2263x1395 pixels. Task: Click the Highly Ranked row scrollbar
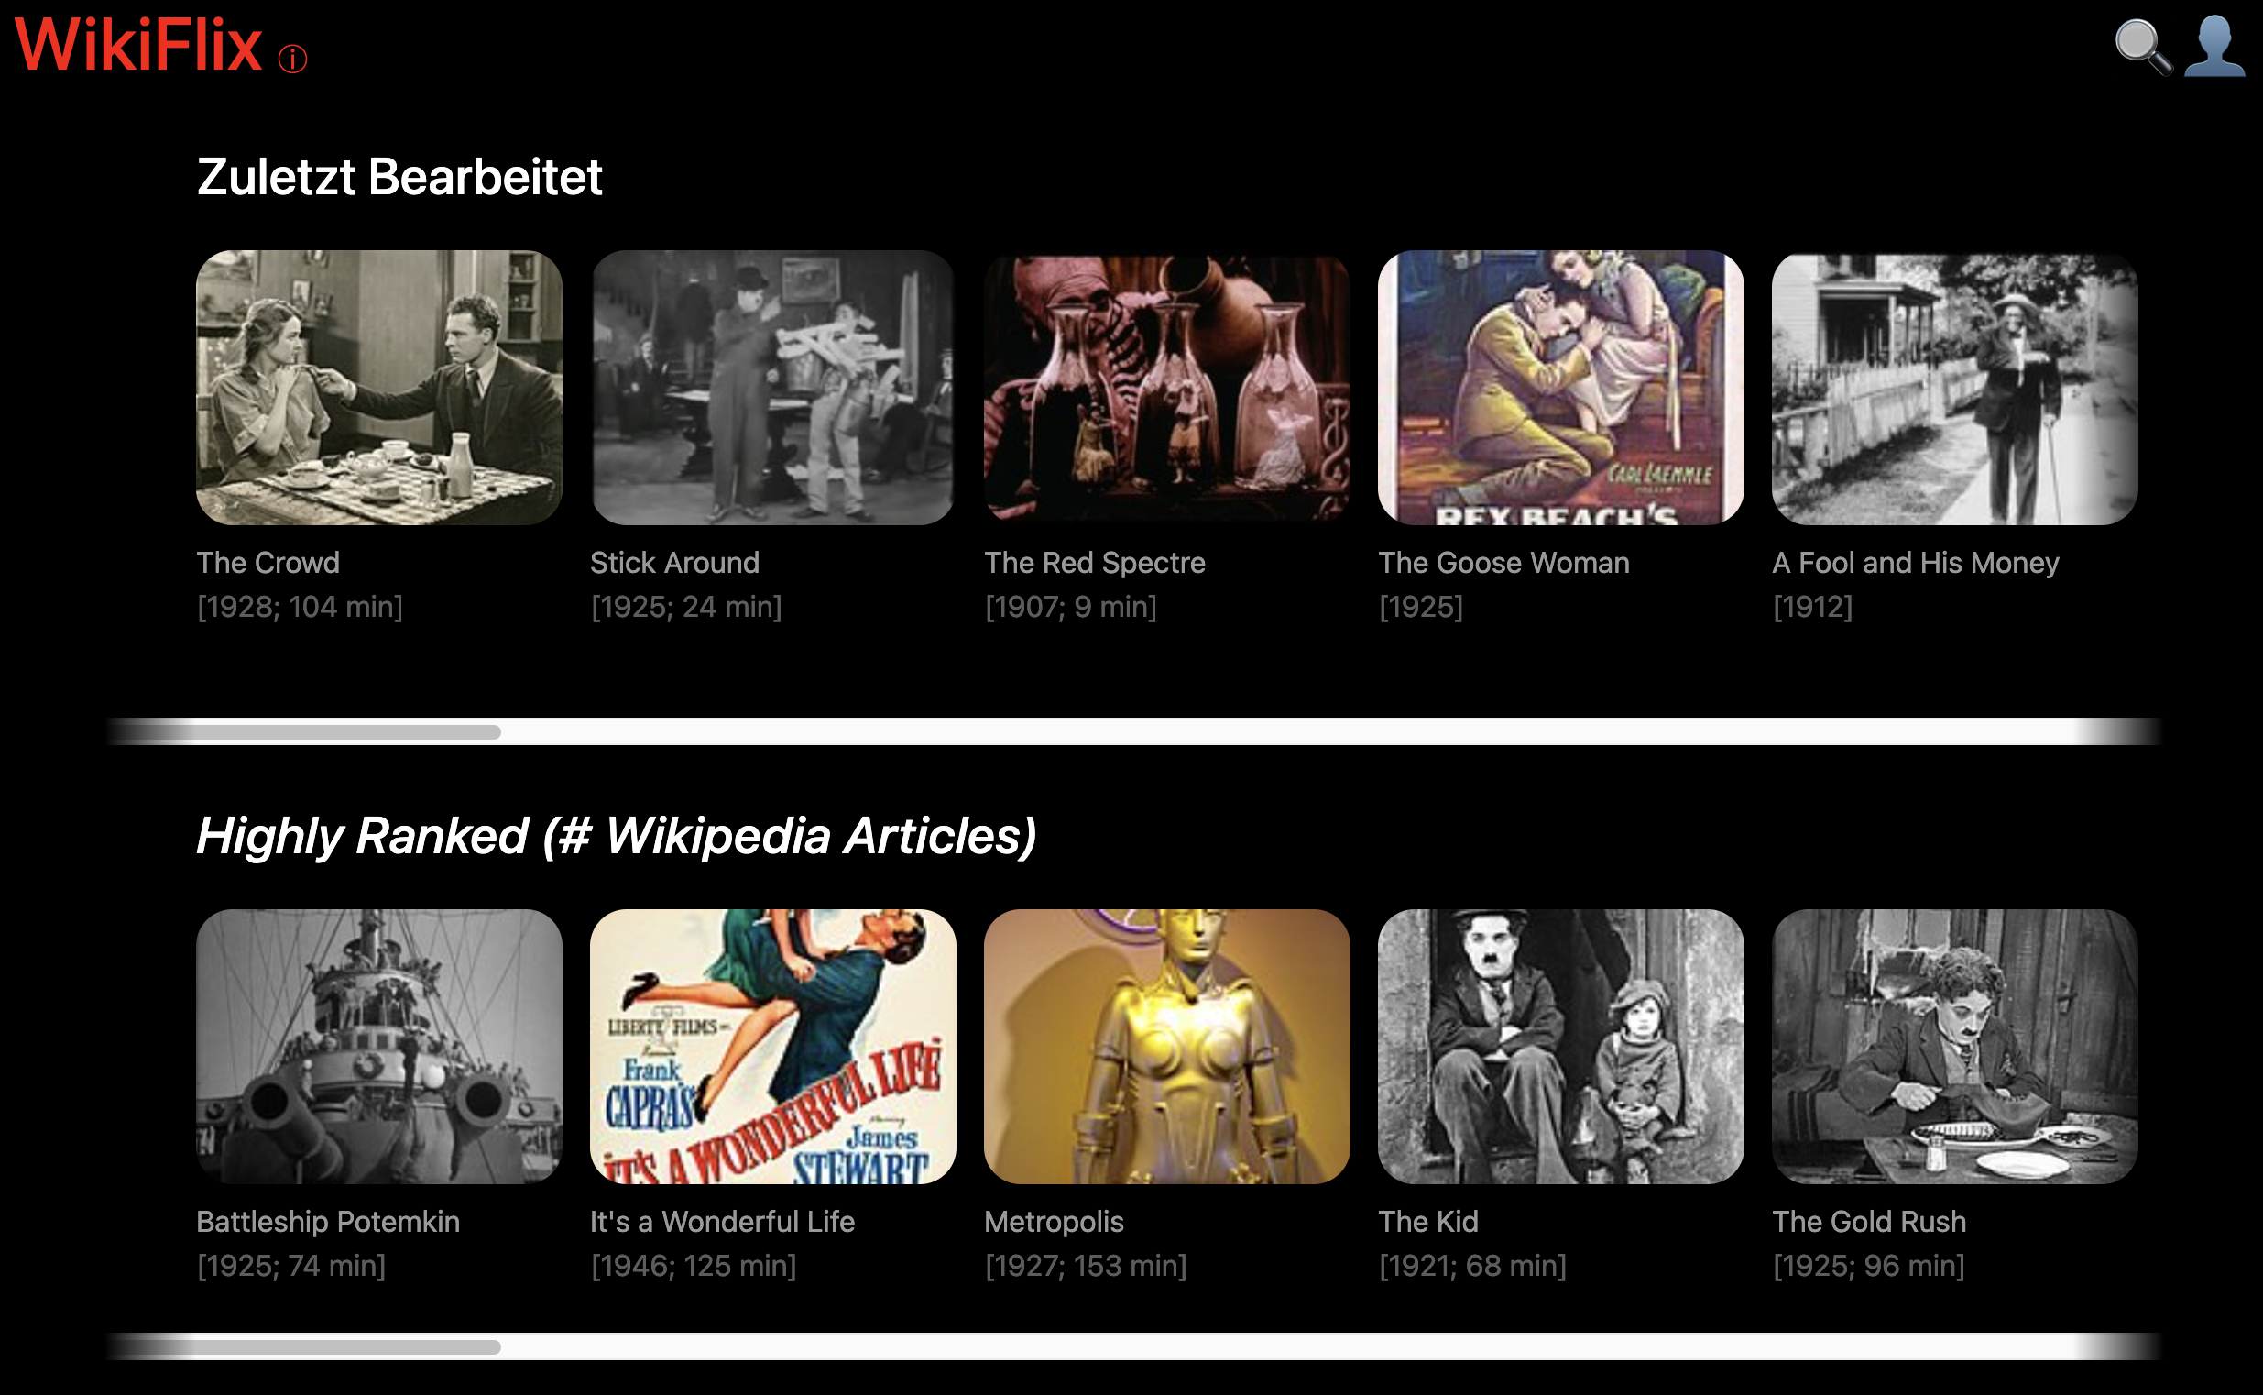click(x=1132, y=1346)
